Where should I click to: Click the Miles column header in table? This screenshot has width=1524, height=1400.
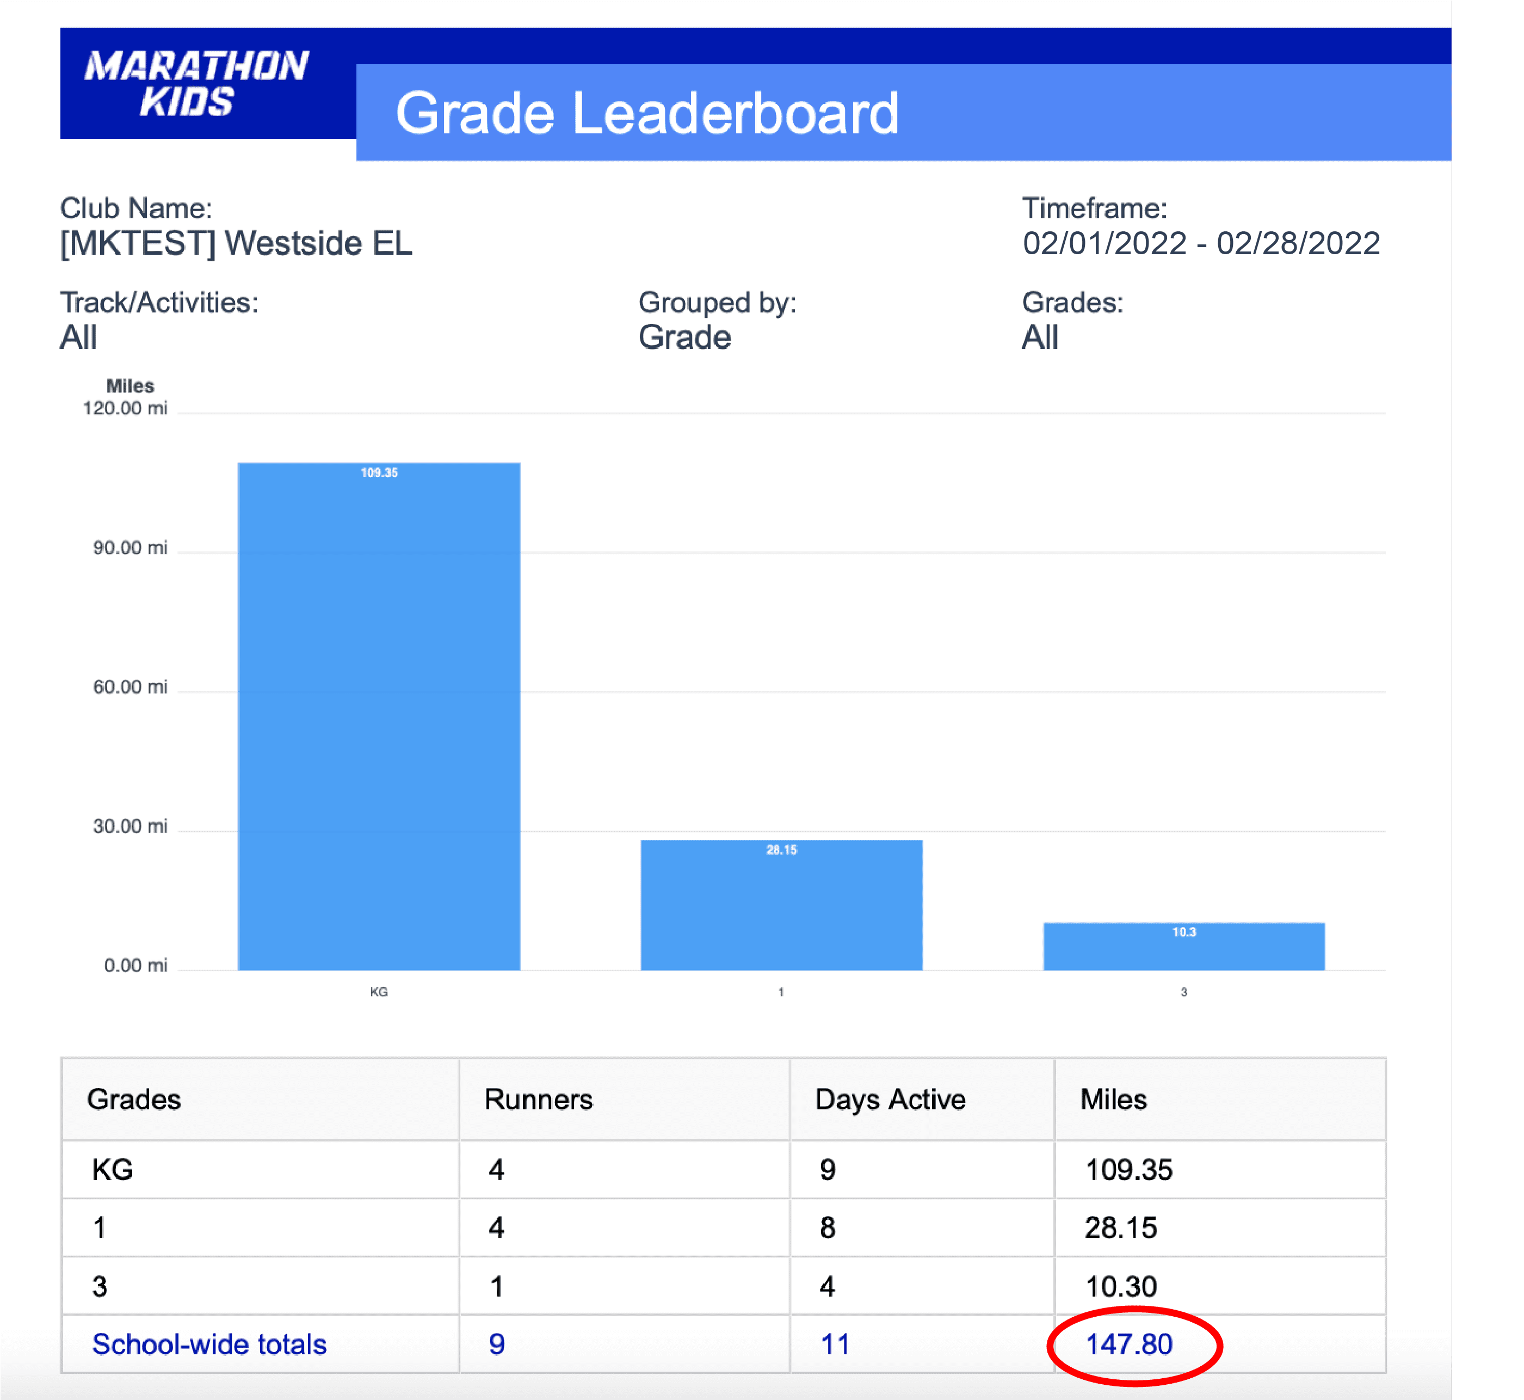(x=1113, y=1099)
